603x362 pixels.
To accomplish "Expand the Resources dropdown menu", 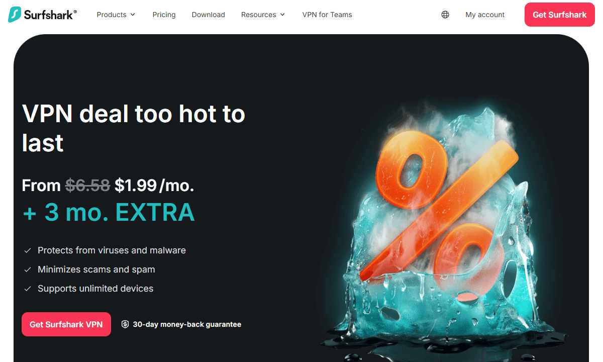I will [x=263, y=15].
